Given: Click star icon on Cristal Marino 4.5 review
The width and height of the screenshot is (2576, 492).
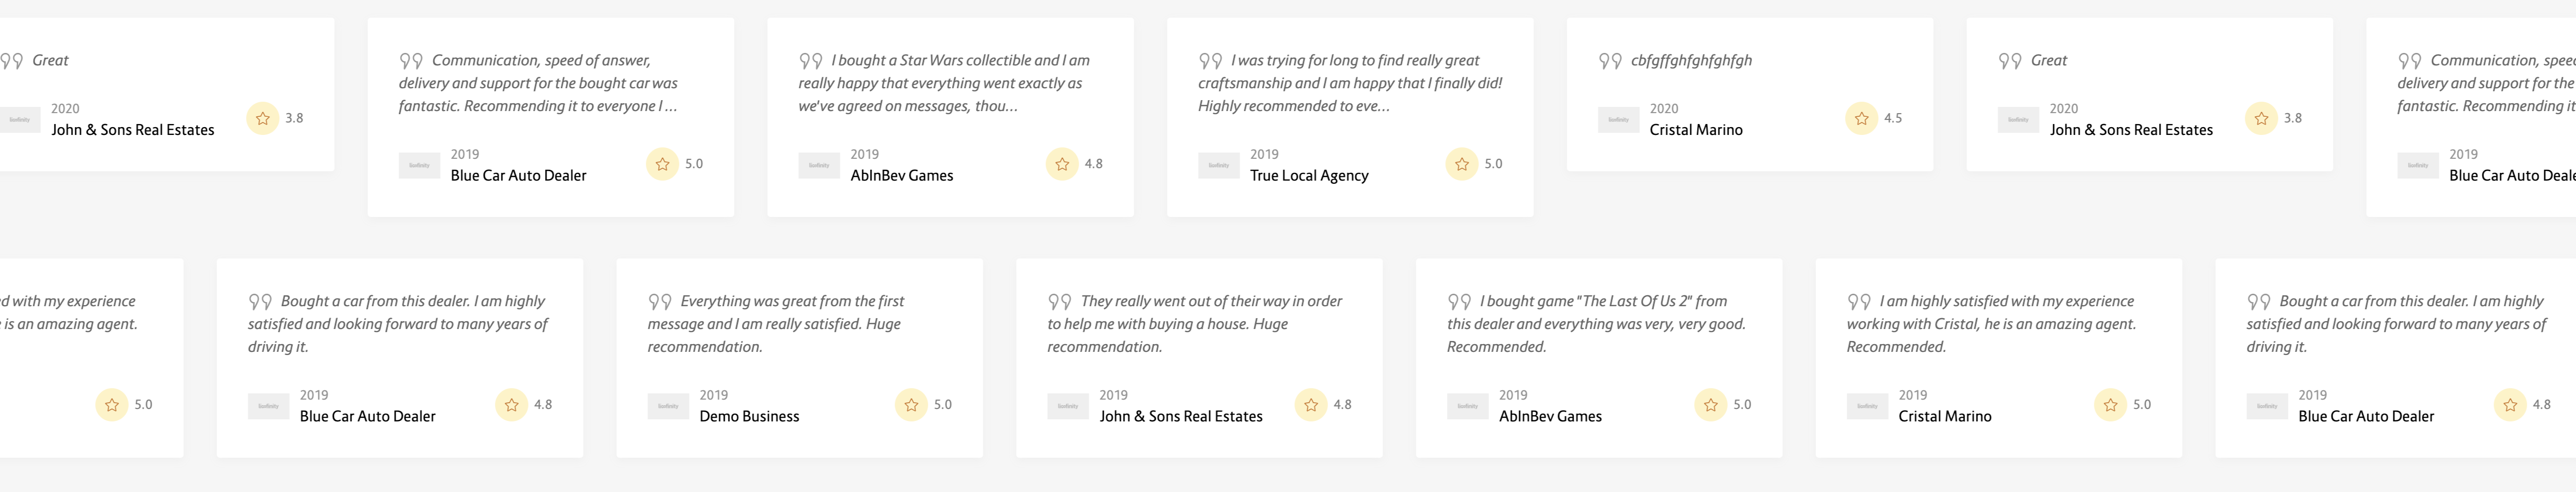Looking at the screenshot, I should (1861, 118).
